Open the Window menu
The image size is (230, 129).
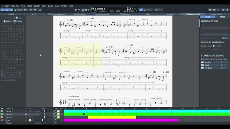64,6
